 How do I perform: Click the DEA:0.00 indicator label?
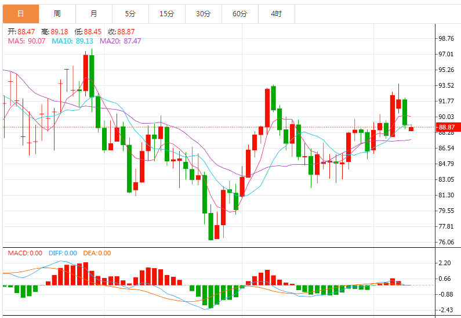[x=97, y=253]
